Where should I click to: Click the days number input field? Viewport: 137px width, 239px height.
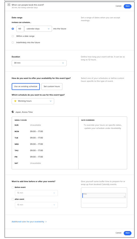(20, 29)
